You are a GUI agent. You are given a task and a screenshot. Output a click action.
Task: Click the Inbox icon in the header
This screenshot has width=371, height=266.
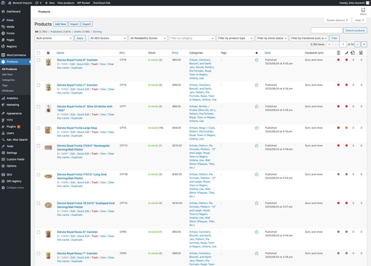[x=363, y=11]
